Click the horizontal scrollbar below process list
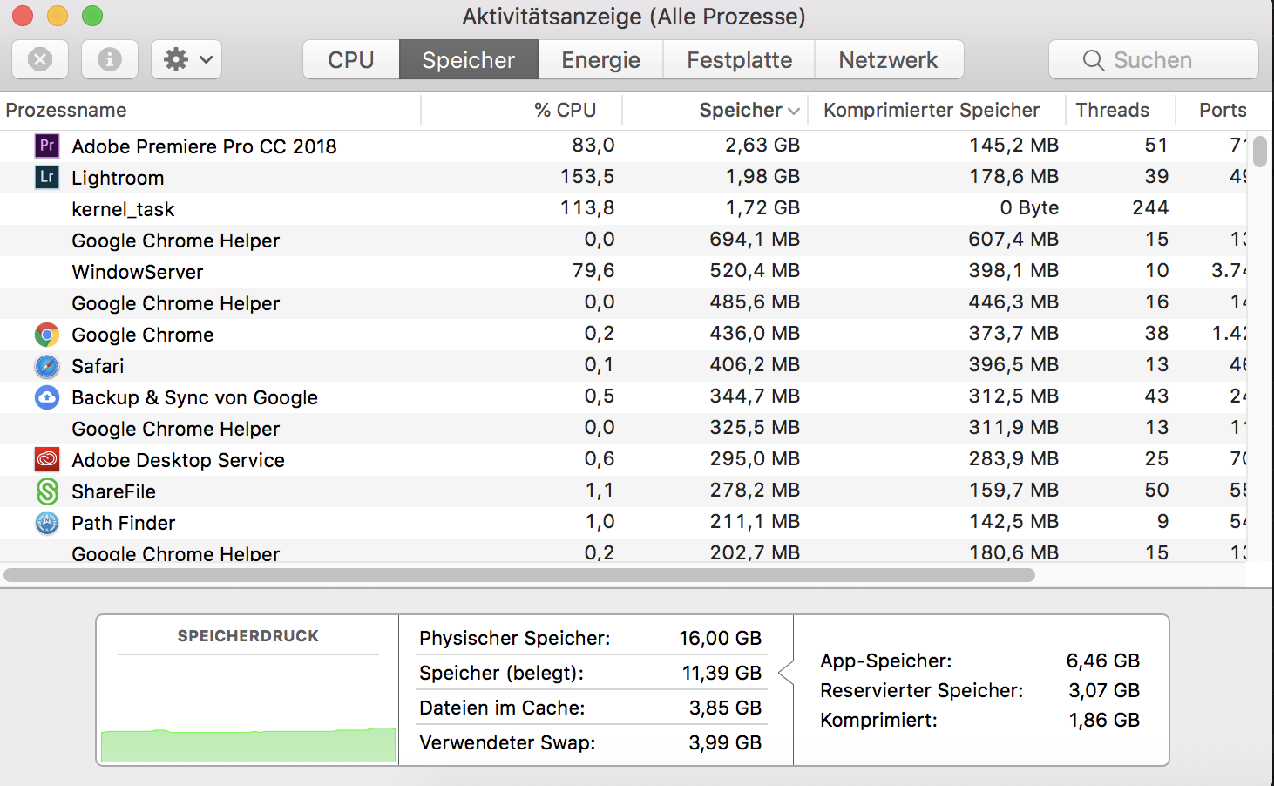The height and width of the screenshot is (786, 1274). [x=519, y=575]
